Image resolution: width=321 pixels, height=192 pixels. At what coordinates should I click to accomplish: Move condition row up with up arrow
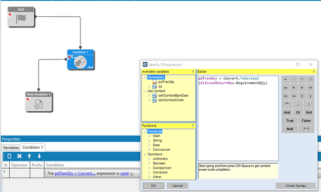coord(29,156)
